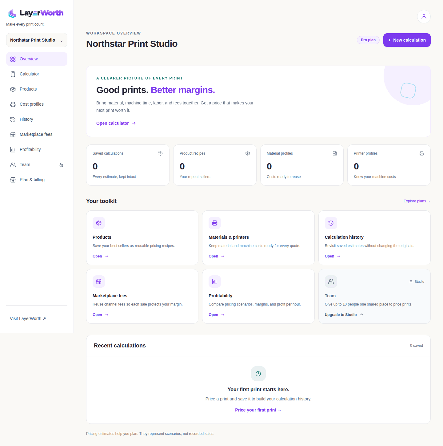This screenshot has height=446, width=443.
Task: Open Cost profiles in the sidebar
Action: pos(37,104)
